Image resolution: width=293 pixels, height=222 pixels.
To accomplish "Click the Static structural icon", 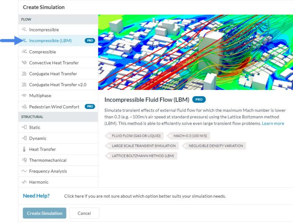I will click(24, 128).
